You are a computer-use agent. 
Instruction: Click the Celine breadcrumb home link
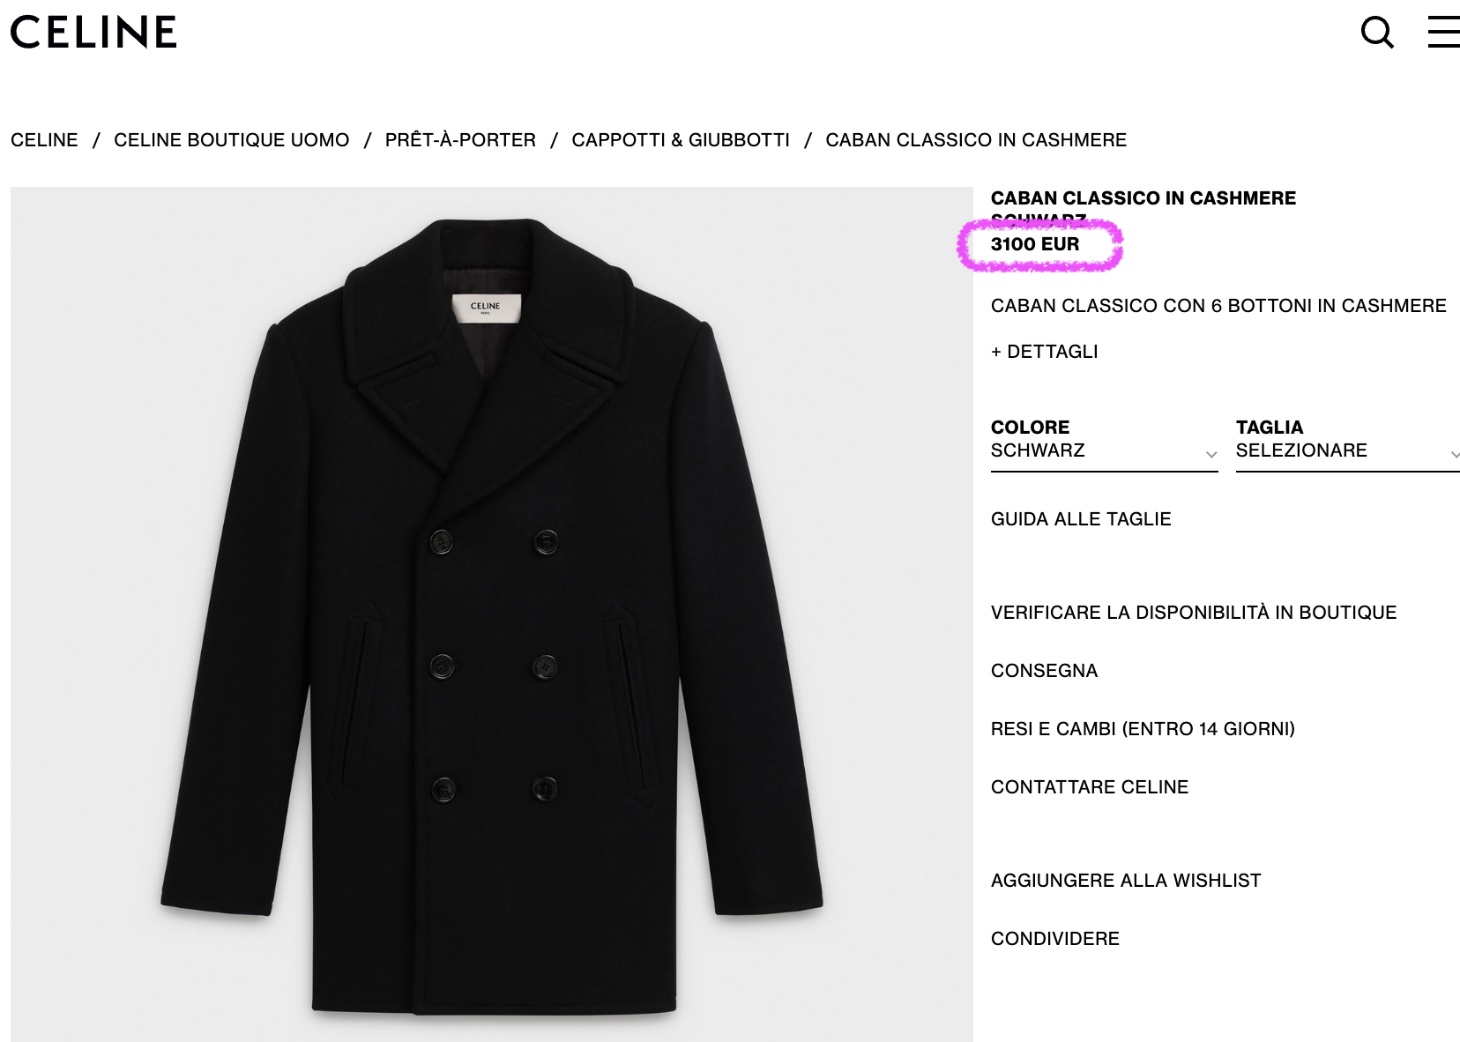[44, 140]
